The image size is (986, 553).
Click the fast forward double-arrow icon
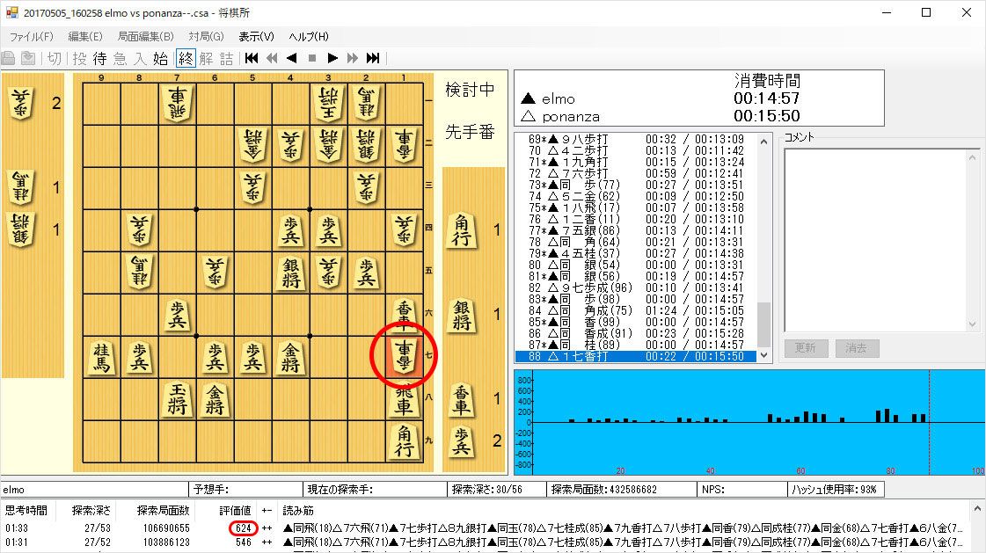[x=353, y=58]
